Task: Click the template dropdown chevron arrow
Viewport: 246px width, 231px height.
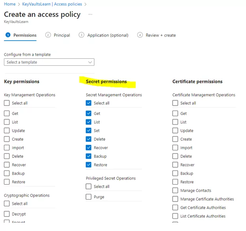Action: 90,62
